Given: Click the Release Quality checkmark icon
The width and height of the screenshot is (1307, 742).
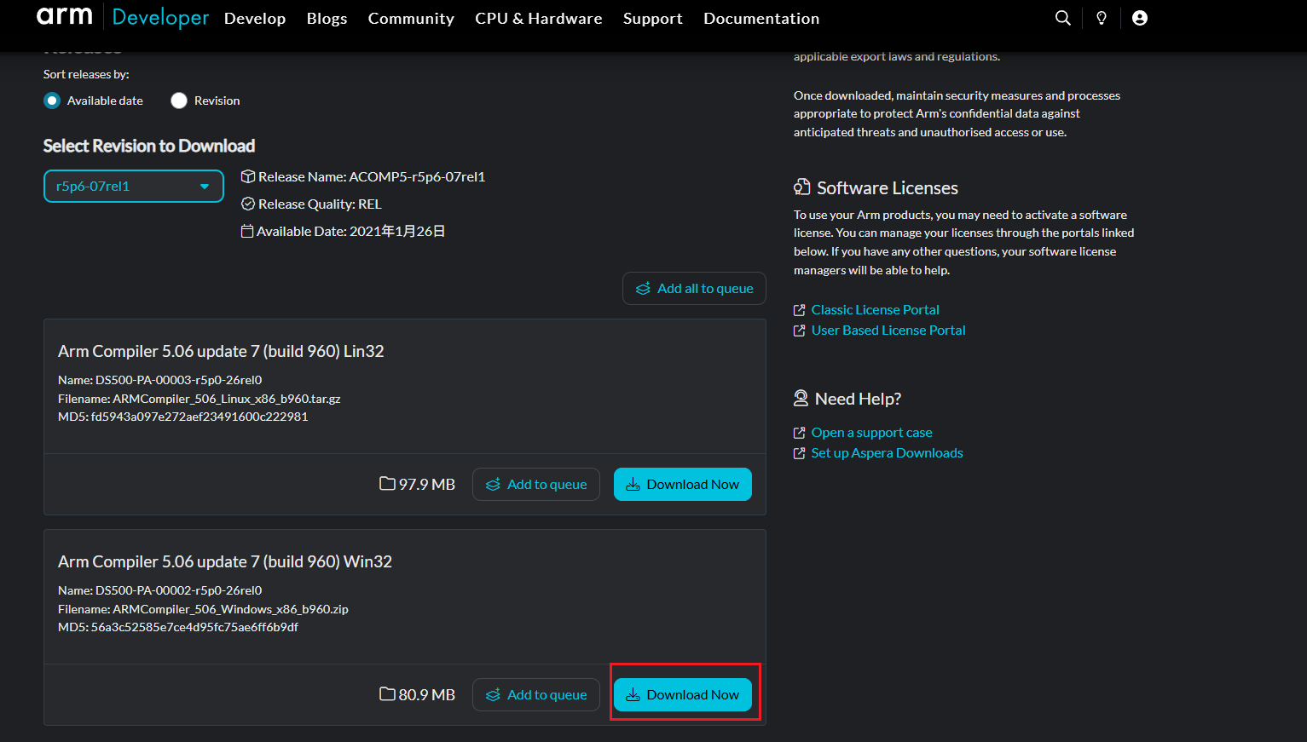Looking at the screenshot, I should pyautogui.click(x=248, y=204).
